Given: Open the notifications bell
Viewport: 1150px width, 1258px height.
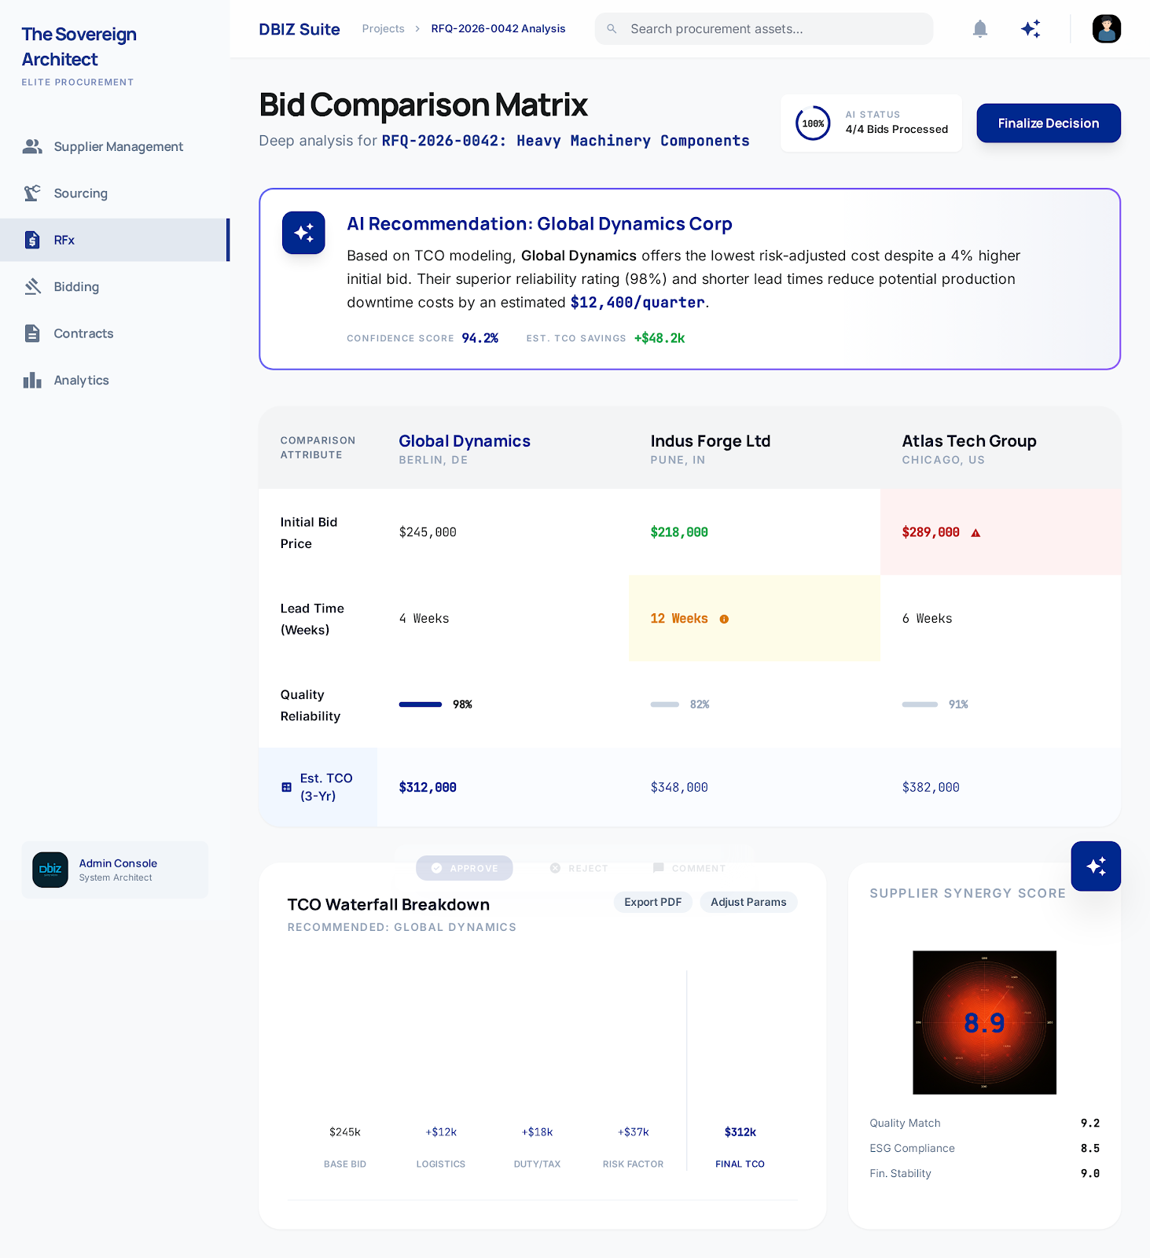Looking at the screenshot, I should (979, 29).
